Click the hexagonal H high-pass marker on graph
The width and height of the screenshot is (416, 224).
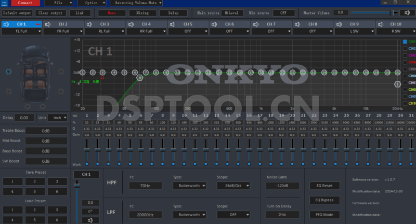click(x=139, y=77)
